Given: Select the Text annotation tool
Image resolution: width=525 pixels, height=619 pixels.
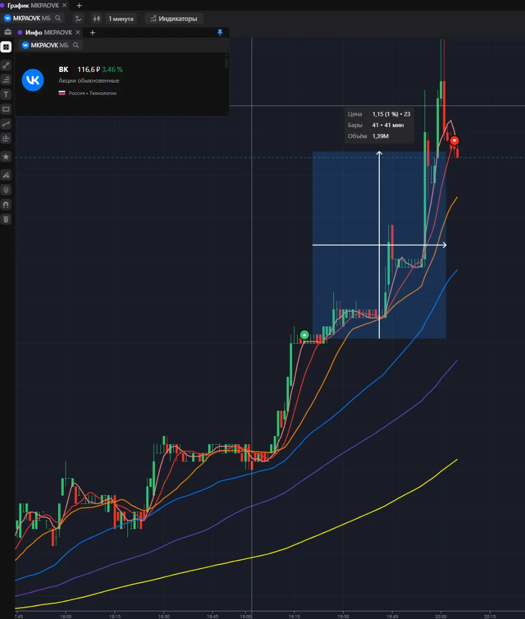Looking at the screenshot, I should click(x=6, y=94).
